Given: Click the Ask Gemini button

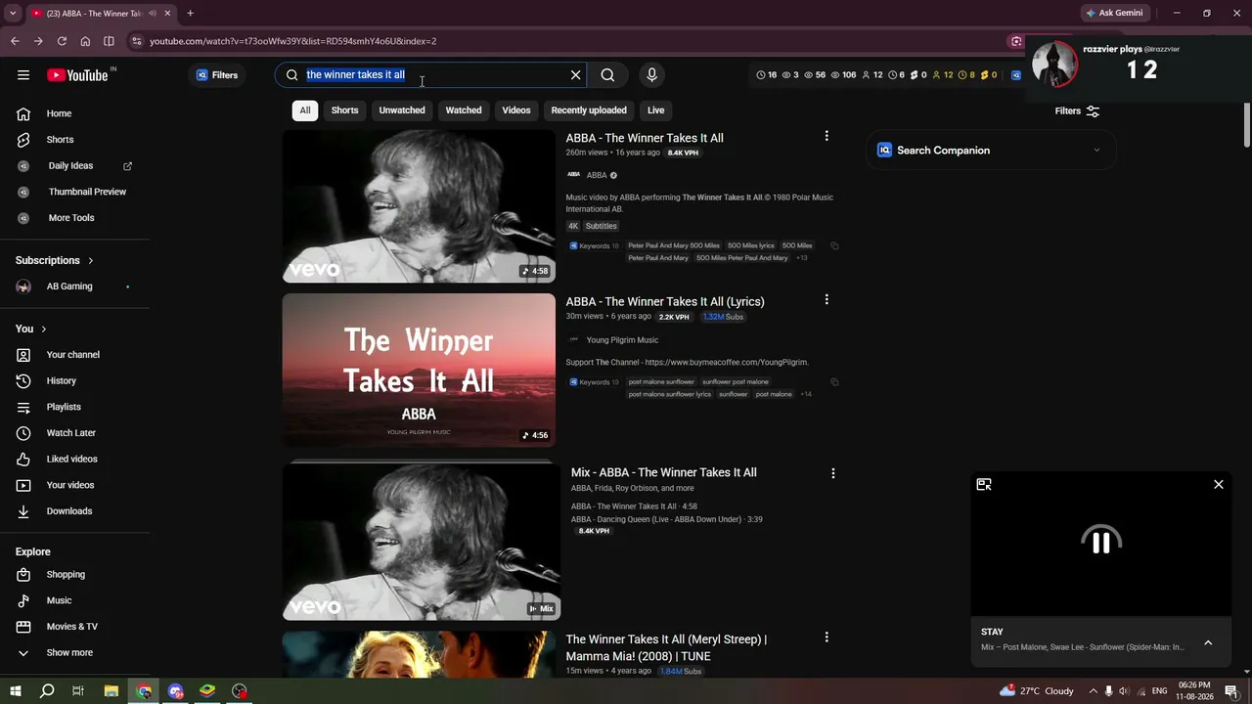Looking at the screenshot, I should pos(1114,14).
